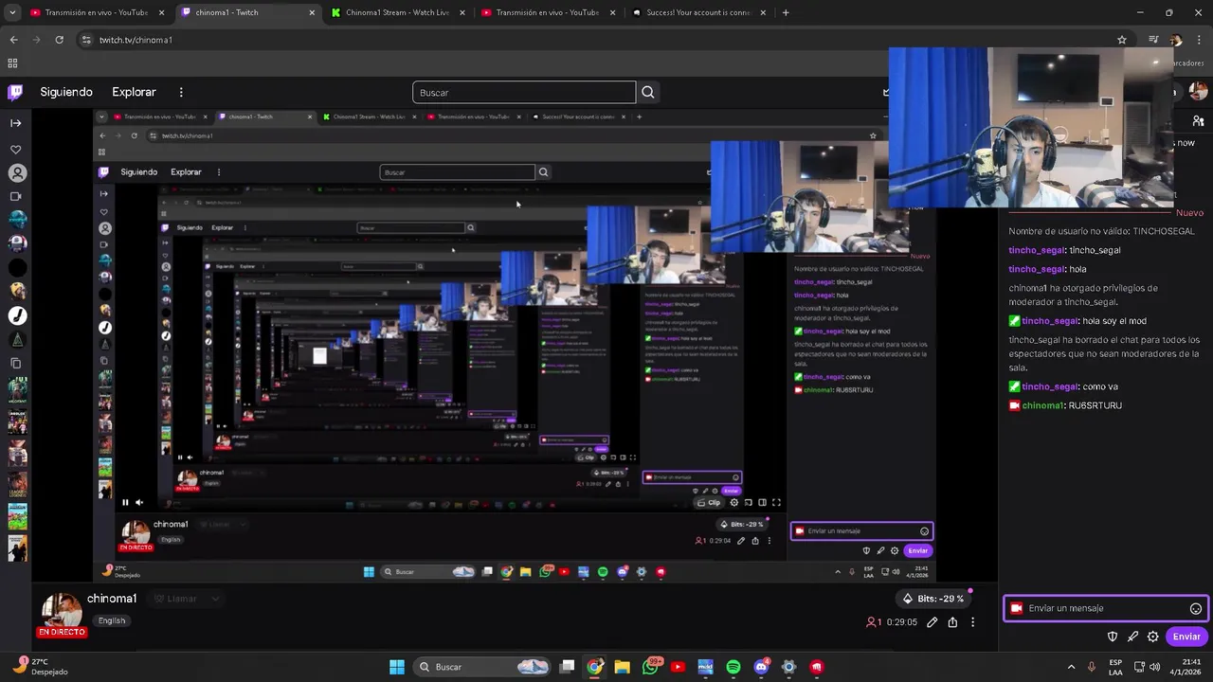This screenshot has width=1213, height=682.
Task: Open File Explorer from the taskbar
Action: (x=622, y=667)
